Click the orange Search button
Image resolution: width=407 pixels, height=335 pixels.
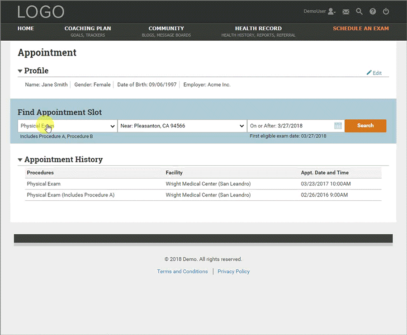click(365, 126)
